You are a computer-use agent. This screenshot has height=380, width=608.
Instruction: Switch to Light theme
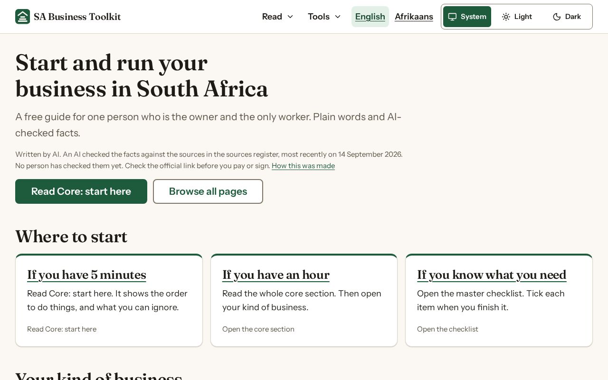point(517,17)
